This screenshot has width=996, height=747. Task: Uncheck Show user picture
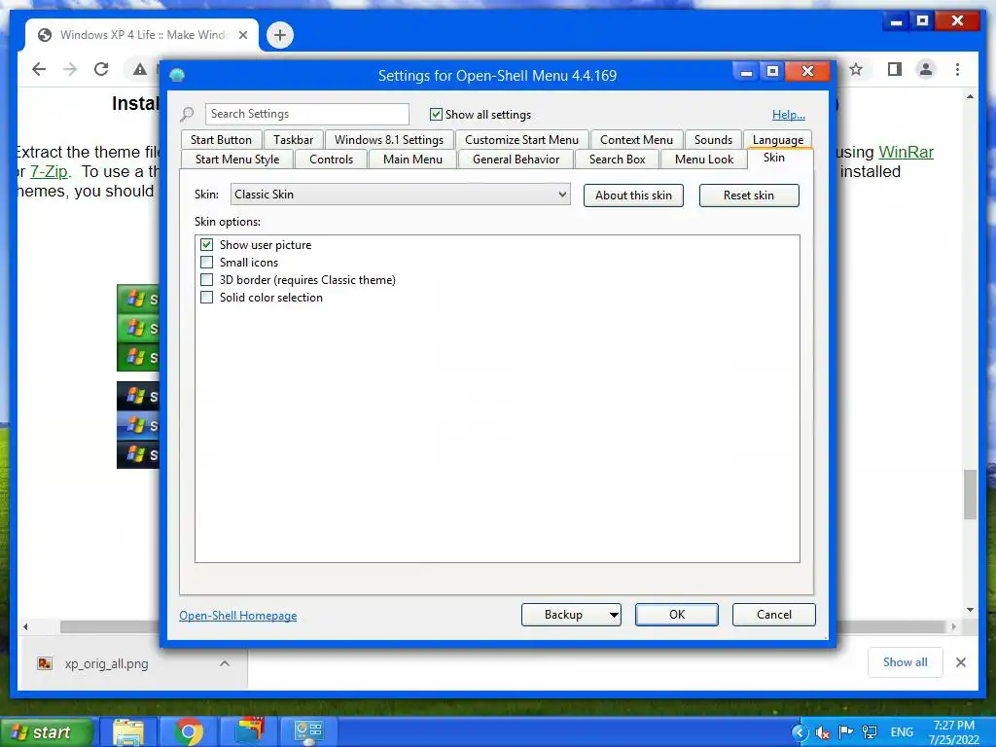pyautogui.click(x=206, y=244)
